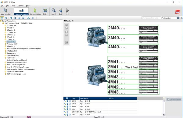Toggle the tree panel view icon

click(2, 18)
